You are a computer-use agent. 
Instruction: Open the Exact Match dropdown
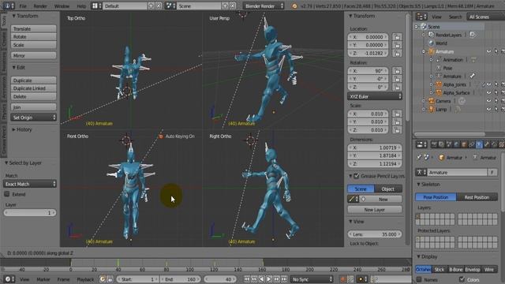point(30,184)
